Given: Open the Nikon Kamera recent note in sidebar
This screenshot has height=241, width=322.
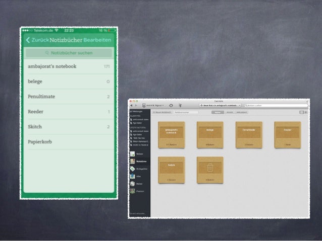Looking at the screenshot, I should click(139, 141).
